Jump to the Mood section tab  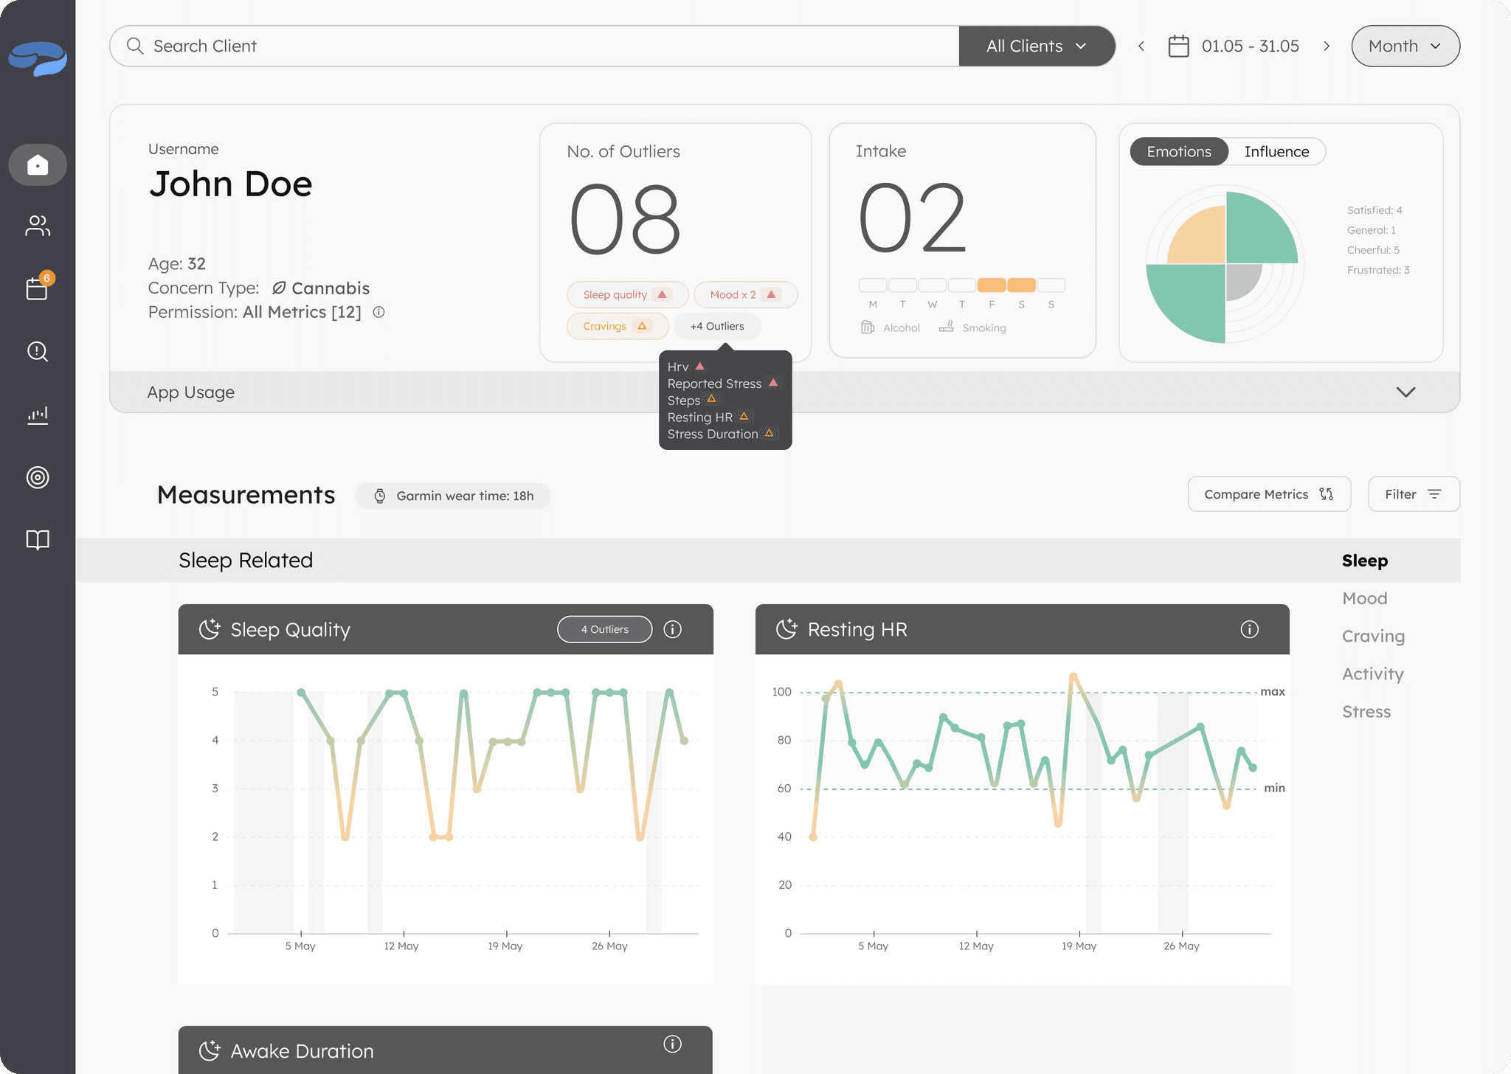[x=1364, y=598]
